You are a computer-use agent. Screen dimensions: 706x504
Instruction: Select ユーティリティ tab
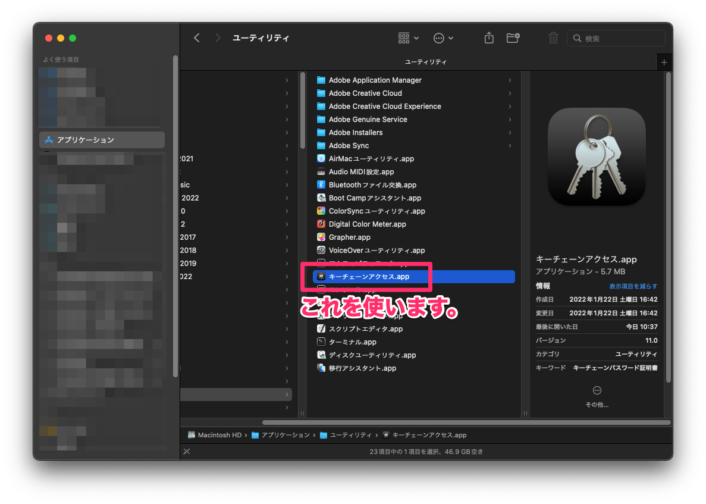[x=425, y=62]
